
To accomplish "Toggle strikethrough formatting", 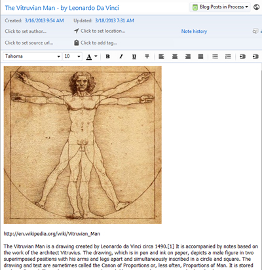I will (x=147, y=56).
